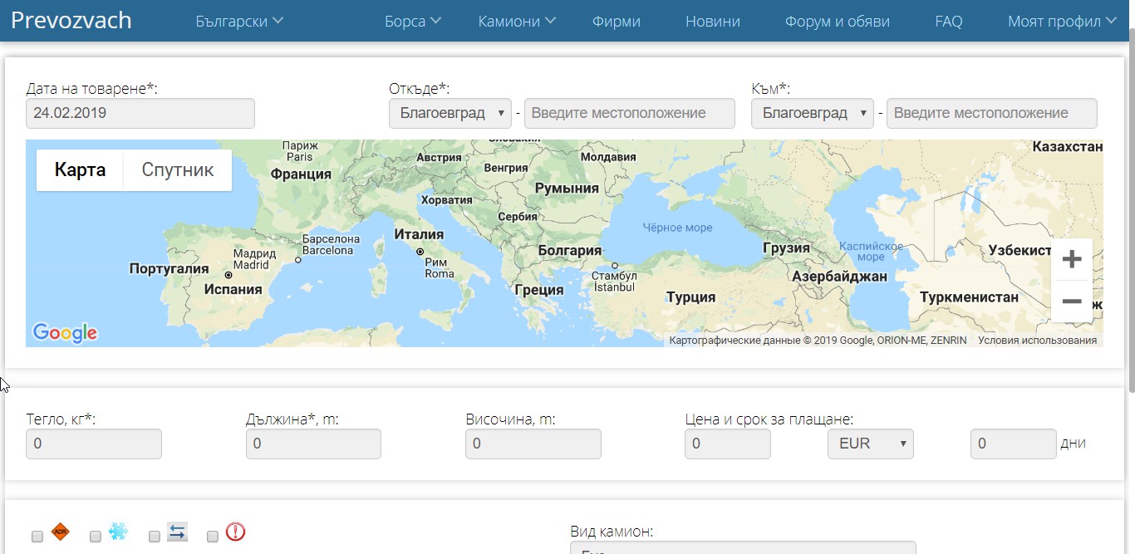This screenshot has height=554, width=1135.
Task: Enable the ADR dangerous goods checkbox
Action: [37, 537]
